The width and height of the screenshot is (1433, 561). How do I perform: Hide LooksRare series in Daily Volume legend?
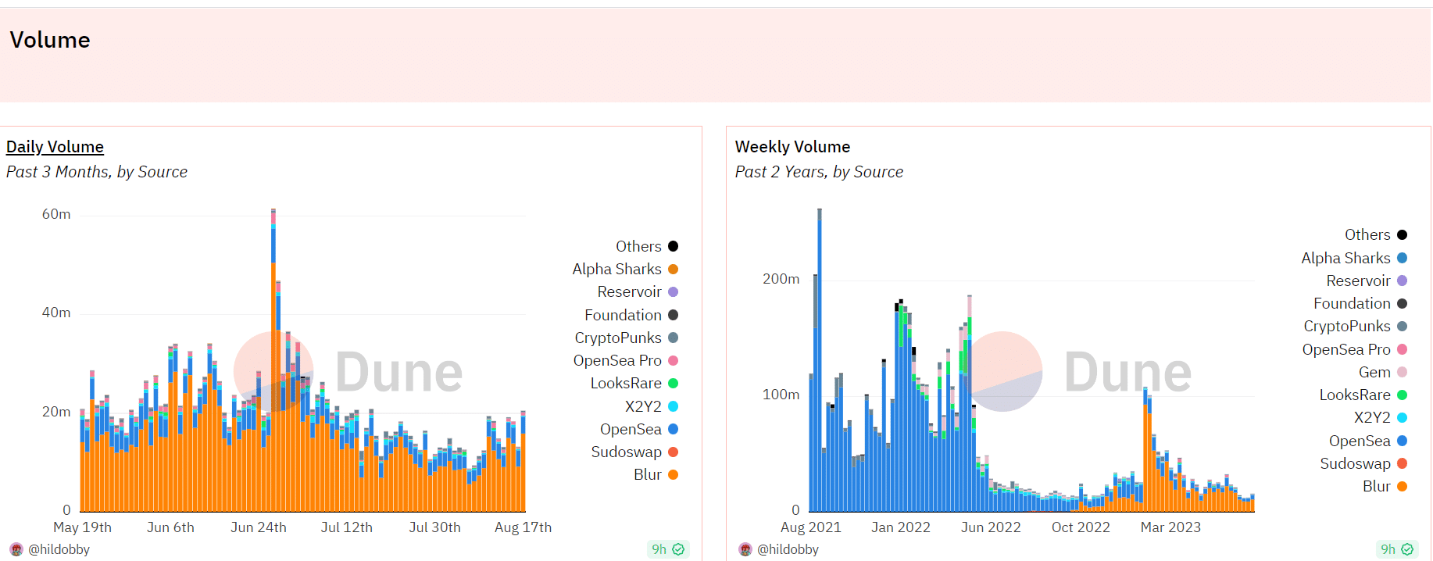pyautogui.click(x=626, y=384)
